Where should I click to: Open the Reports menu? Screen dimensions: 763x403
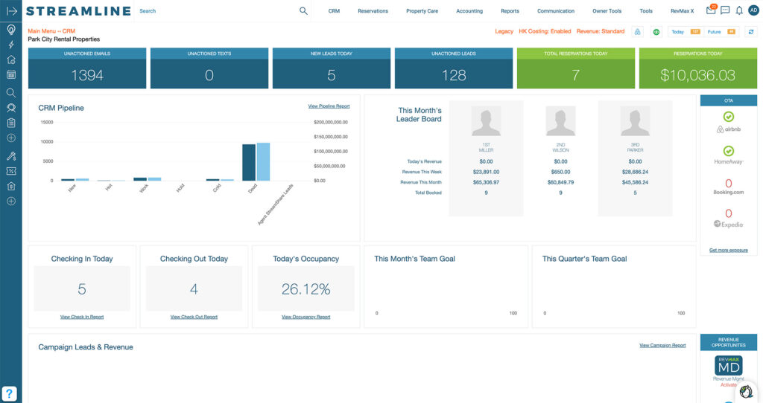(510, 10)
